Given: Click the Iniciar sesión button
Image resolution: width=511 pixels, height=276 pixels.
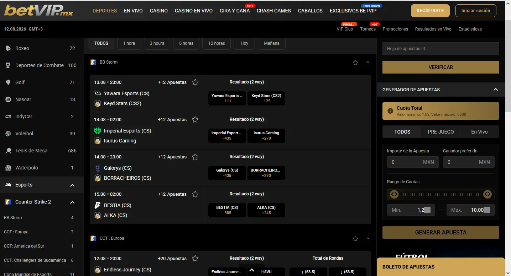Looking at the screenshot, I should [x=476, y=11].
